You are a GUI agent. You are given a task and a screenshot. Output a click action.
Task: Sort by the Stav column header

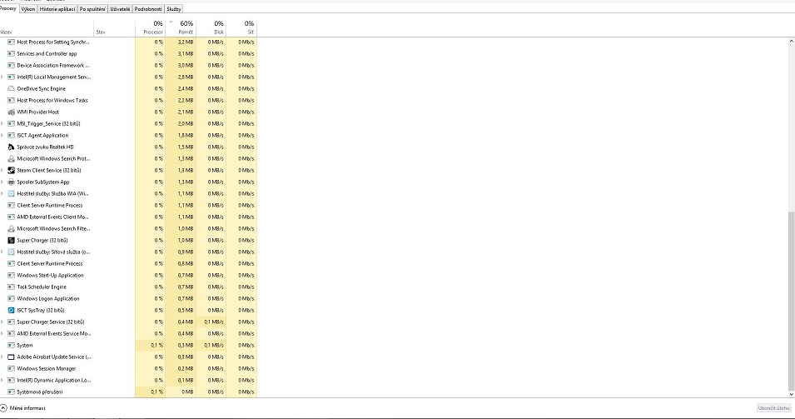coord(114,27)
